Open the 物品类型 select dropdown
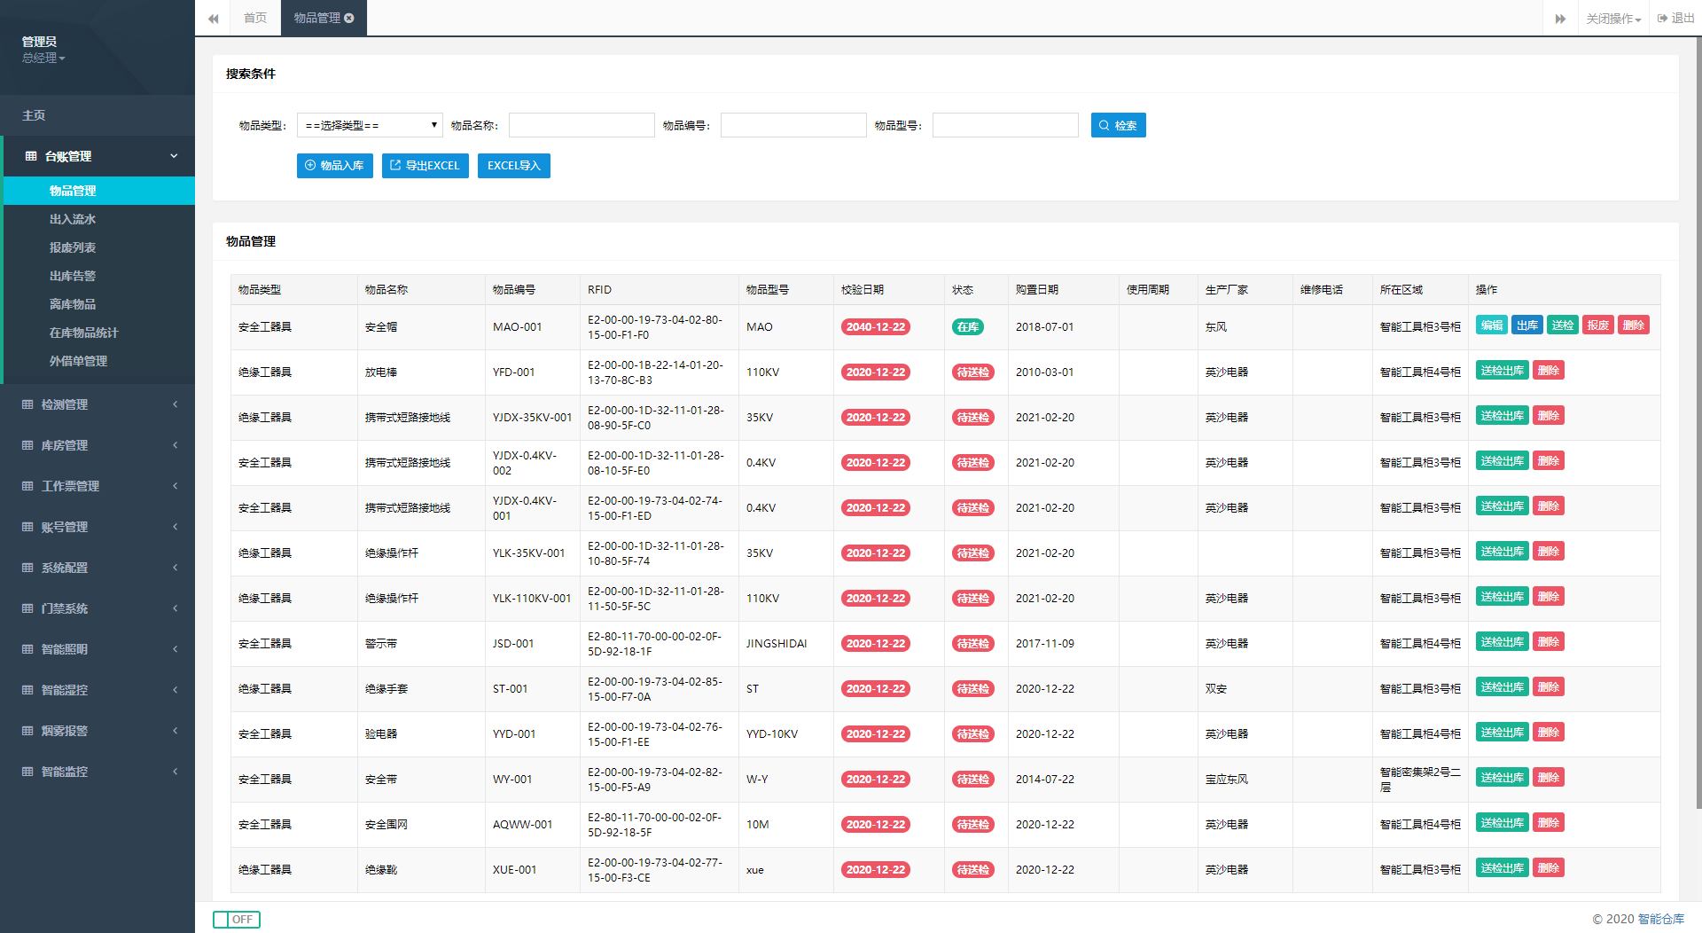The height and width of the screenshot is (933, 1702). click(370, 126)
